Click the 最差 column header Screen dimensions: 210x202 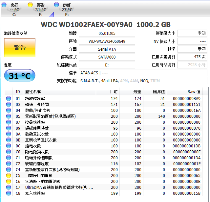pyautogui.click(x=131, y=91)
